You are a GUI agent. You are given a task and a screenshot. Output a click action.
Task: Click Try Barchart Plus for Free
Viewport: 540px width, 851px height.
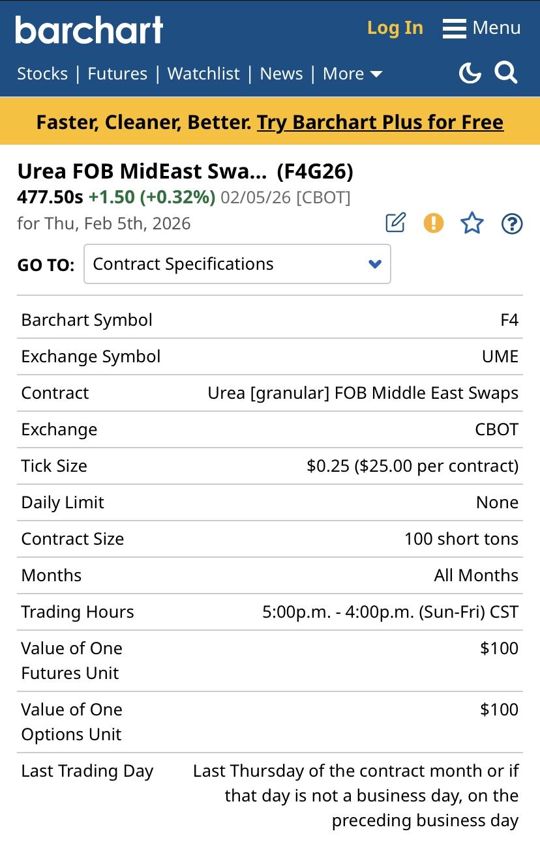coord(380,122)
